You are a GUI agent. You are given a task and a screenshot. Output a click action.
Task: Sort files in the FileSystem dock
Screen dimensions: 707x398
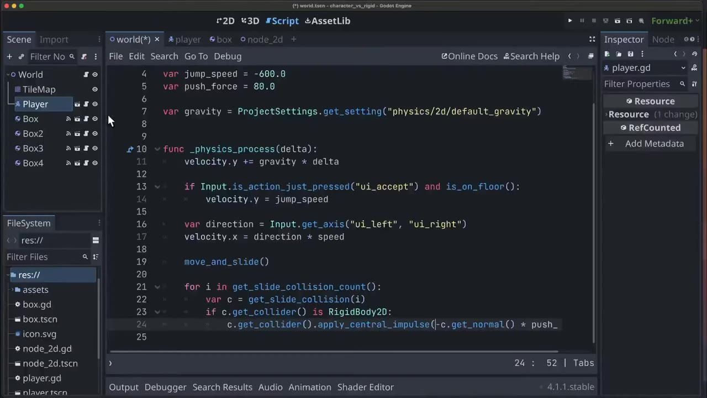(96, 257)
